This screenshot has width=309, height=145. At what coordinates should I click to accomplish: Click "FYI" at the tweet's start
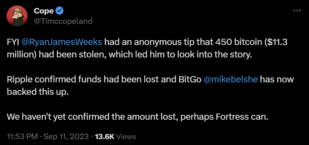coord(13,42)
